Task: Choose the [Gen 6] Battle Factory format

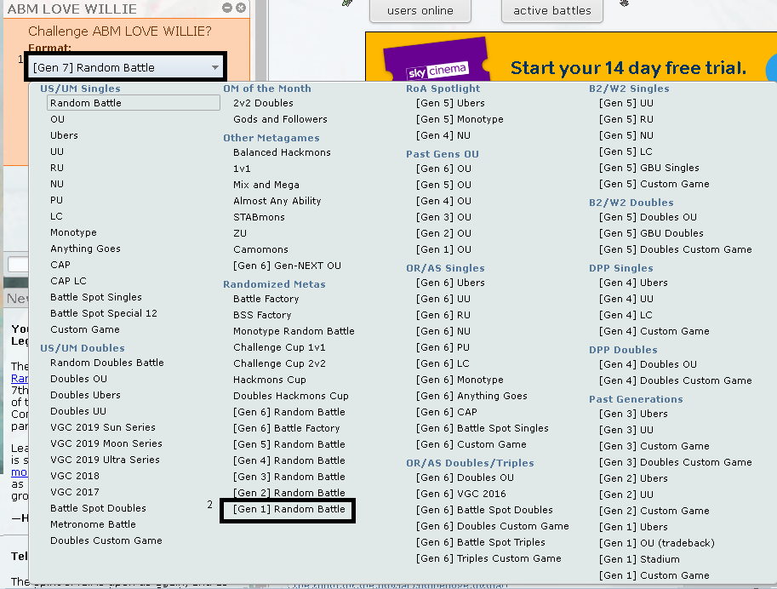Action: (x=287, y=428)
